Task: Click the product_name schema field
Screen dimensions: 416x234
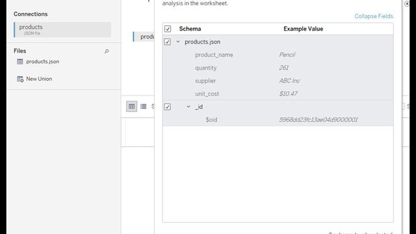Action: (214, 55)
